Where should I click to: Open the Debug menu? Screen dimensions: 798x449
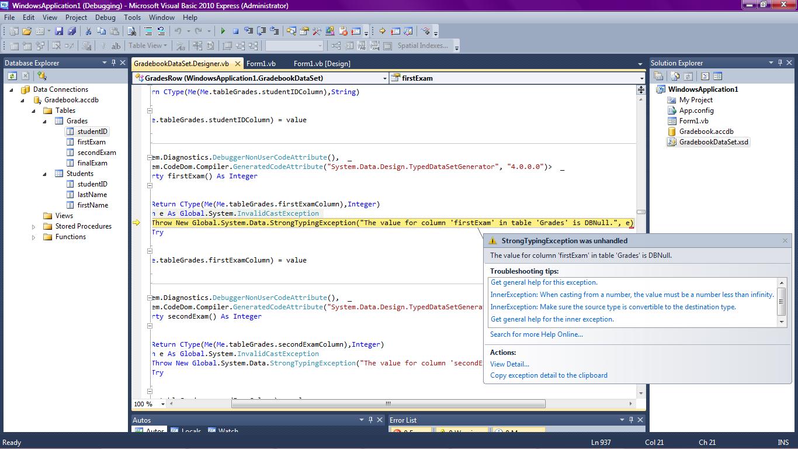[x=105, y=18]
